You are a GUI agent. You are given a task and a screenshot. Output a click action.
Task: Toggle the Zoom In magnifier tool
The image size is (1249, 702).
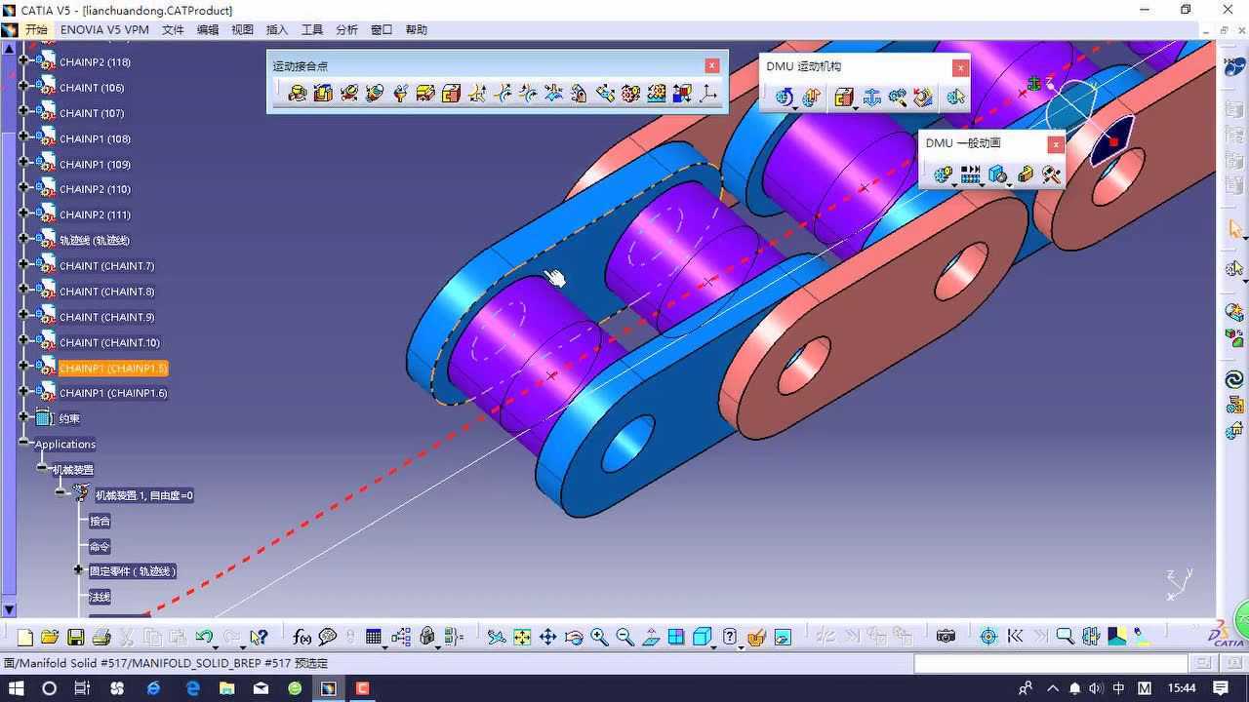(x=599, y=637)
